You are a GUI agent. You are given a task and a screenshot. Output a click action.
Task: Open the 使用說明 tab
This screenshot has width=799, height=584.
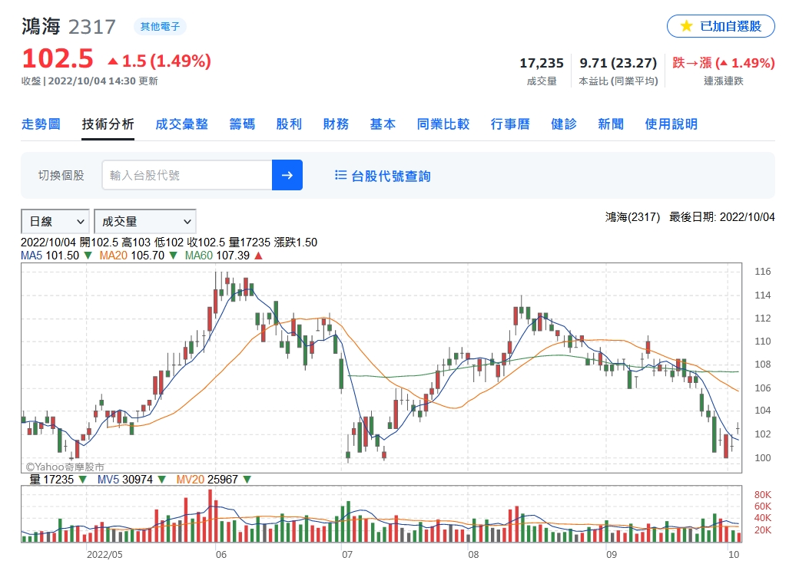671,124
